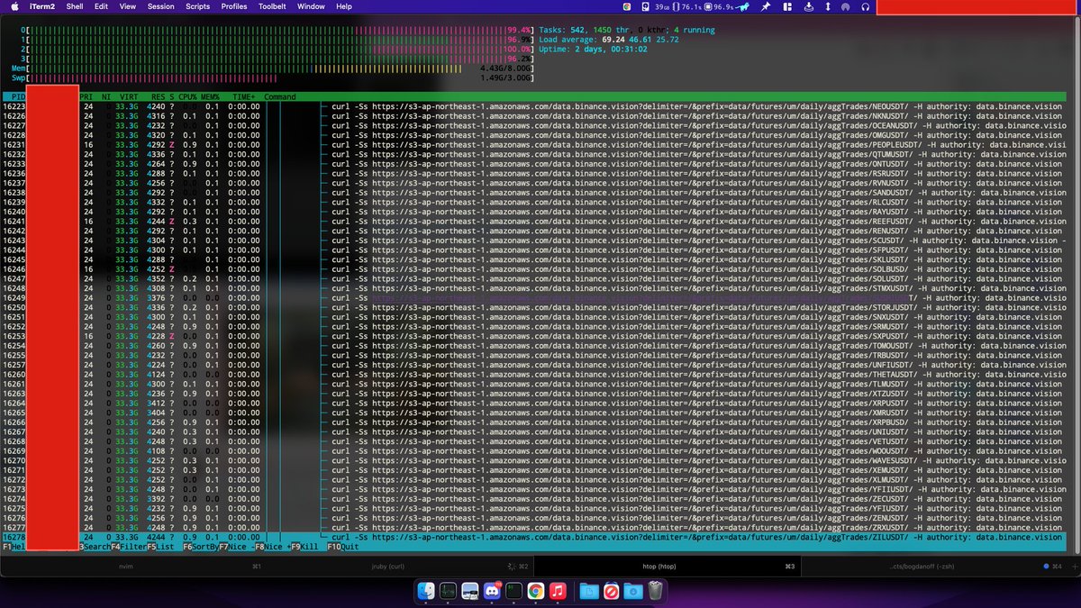Select the htop (htop) tab
Image resolution: width=1081 pixels, height=608 pixels.
(668, 566)
